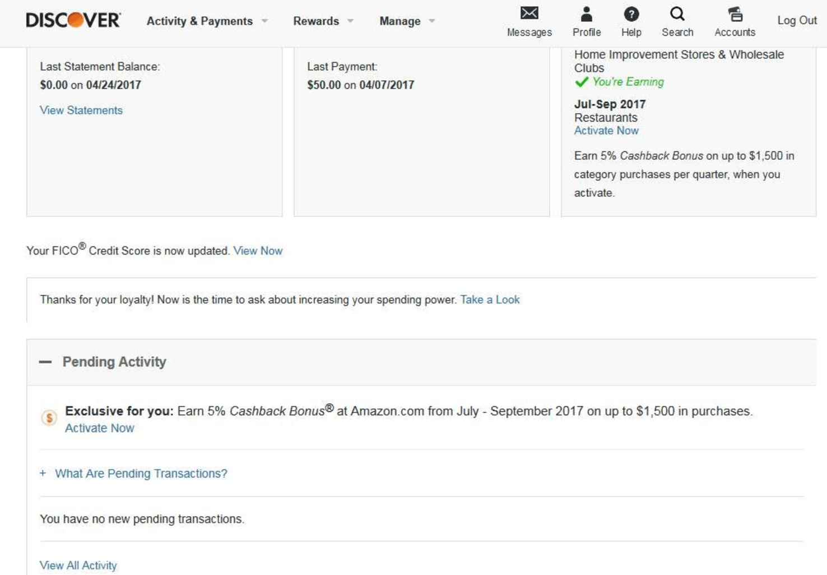Open the Rewards menu

tap(316, 21)
